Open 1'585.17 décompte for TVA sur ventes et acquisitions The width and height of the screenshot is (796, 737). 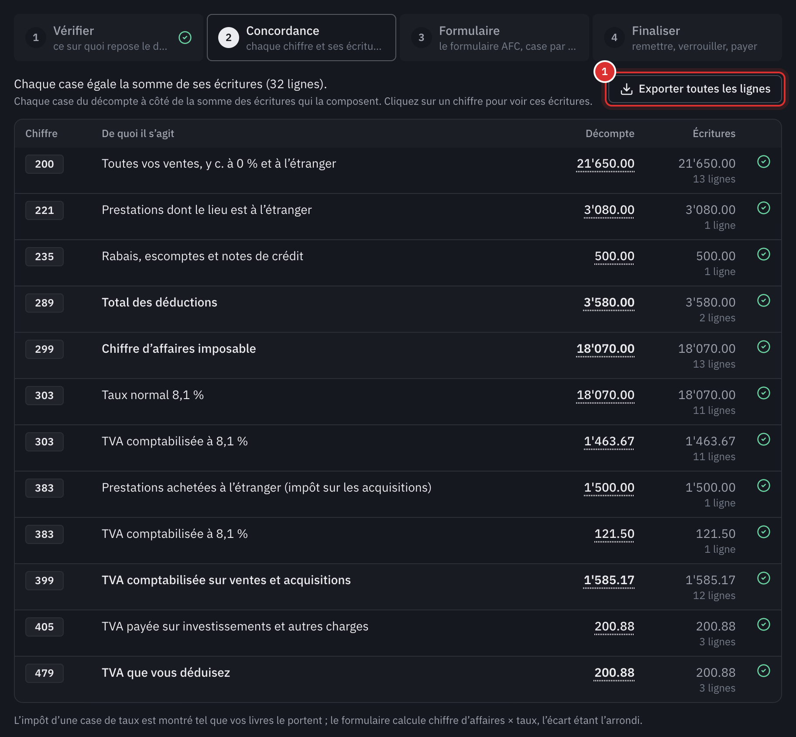(609, 580)
